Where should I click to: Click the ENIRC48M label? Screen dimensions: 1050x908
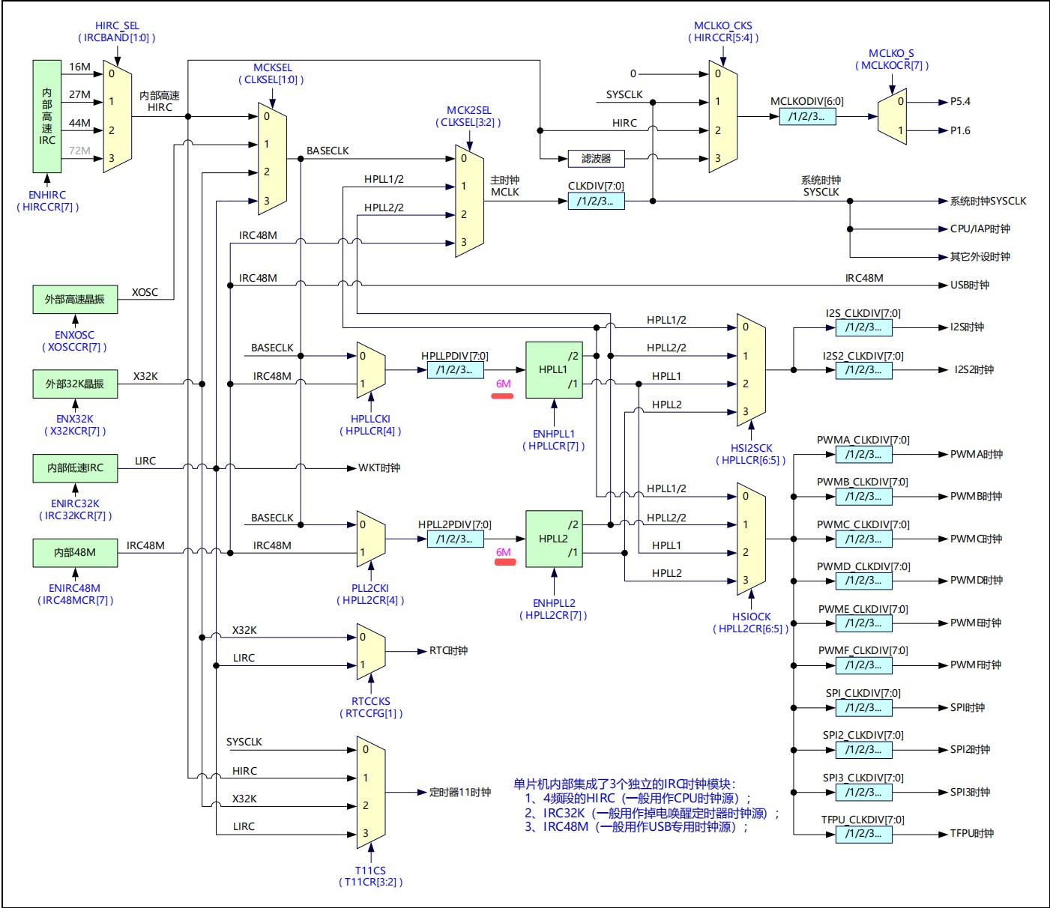click(x=75, y=588)
